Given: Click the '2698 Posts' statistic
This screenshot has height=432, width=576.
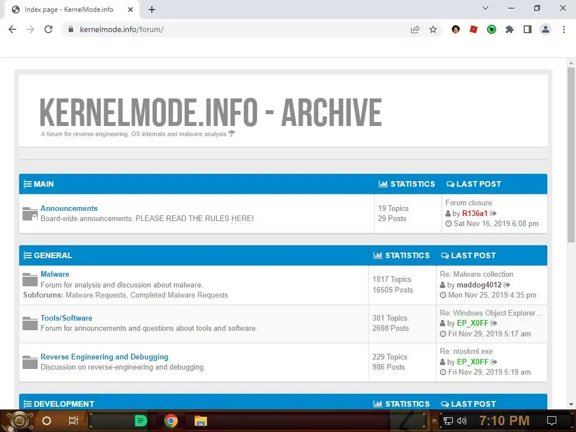Looking at the screenshot, I should click(x=390, y=328).
